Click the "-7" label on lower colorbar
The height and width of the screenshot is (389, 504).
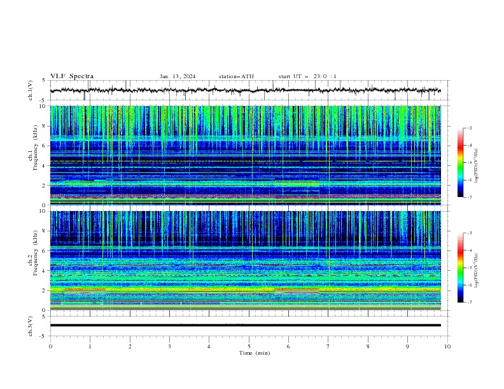click(470, 302)
